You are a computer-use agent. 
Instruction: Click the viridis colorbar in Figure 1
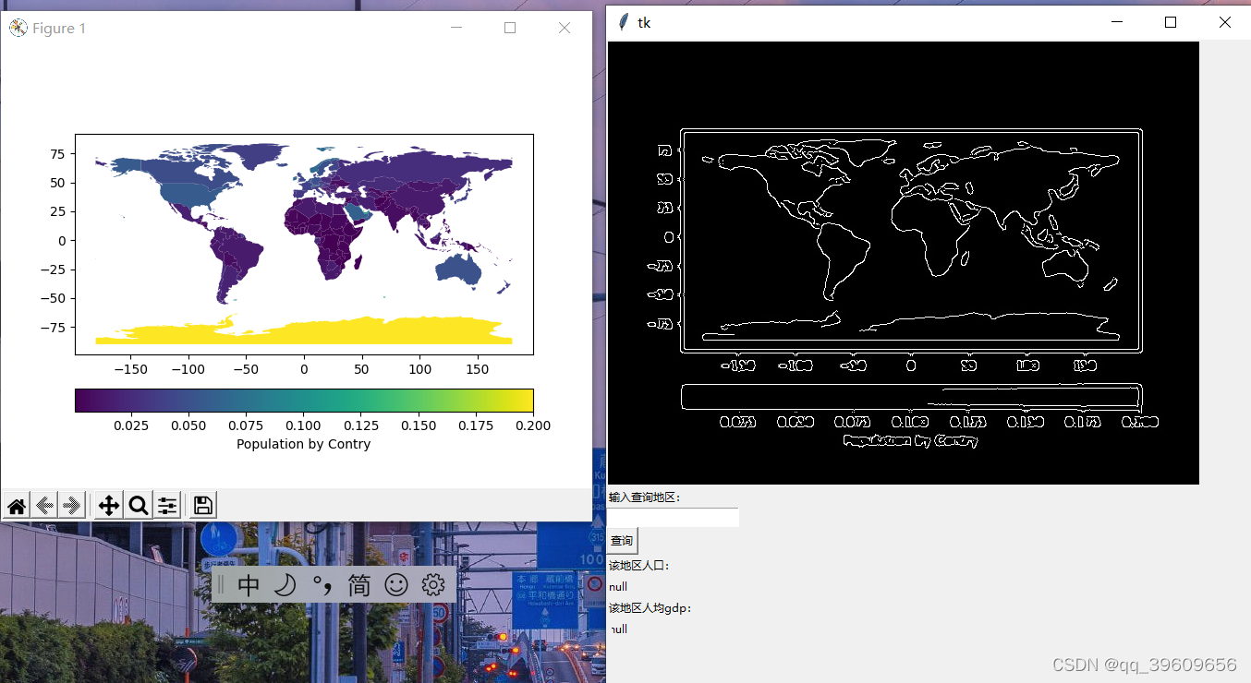point(304,400)
